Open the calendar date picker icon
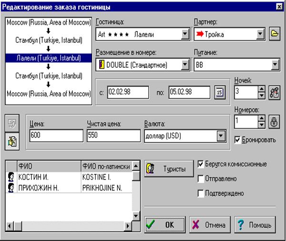This screenshot has height=241, width=286. [x=219, y=92]
